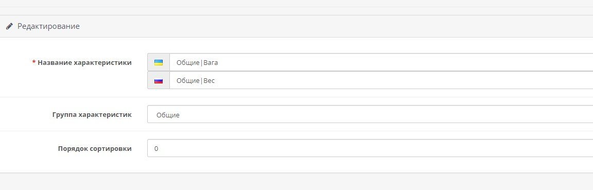This screenshot has height=190, width=593.
Task: Focus the Russian name field «Общие|Вес»
Action: 381,81
